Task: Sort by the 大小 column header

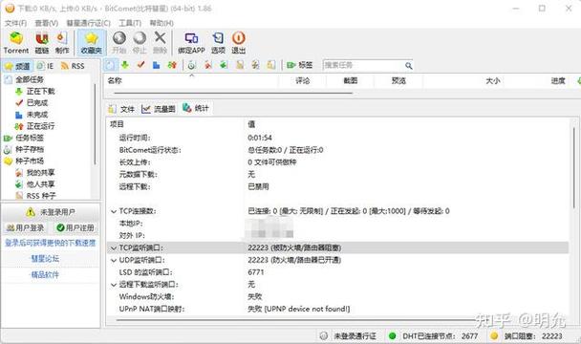Action: click(x=463, y=80)
